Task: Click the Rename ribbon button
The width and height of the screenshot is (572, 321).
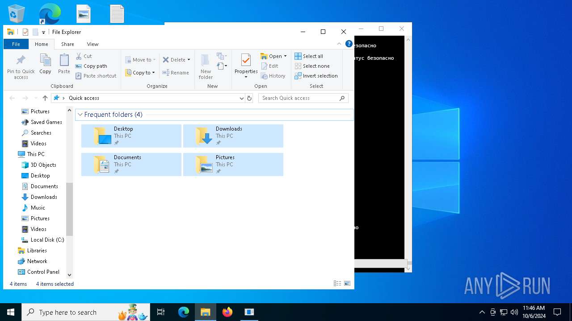Action: [175, 73]
